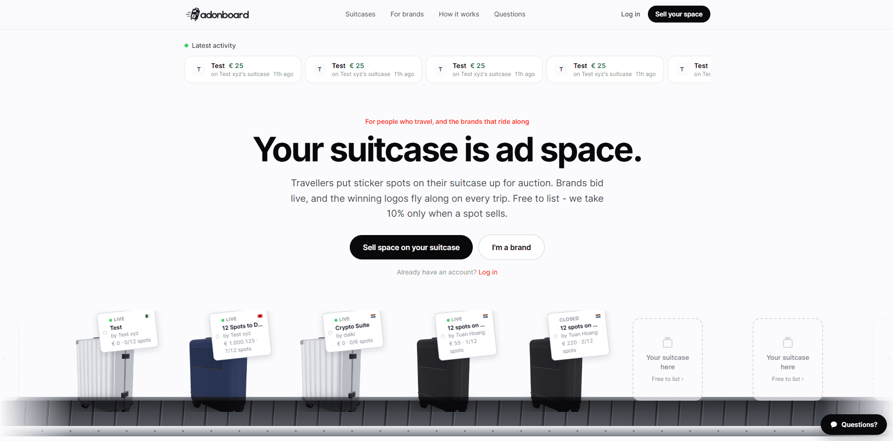893x441 pixels.
Task: Click the flag icon on the € 55 tag
Action: point(485,316)
